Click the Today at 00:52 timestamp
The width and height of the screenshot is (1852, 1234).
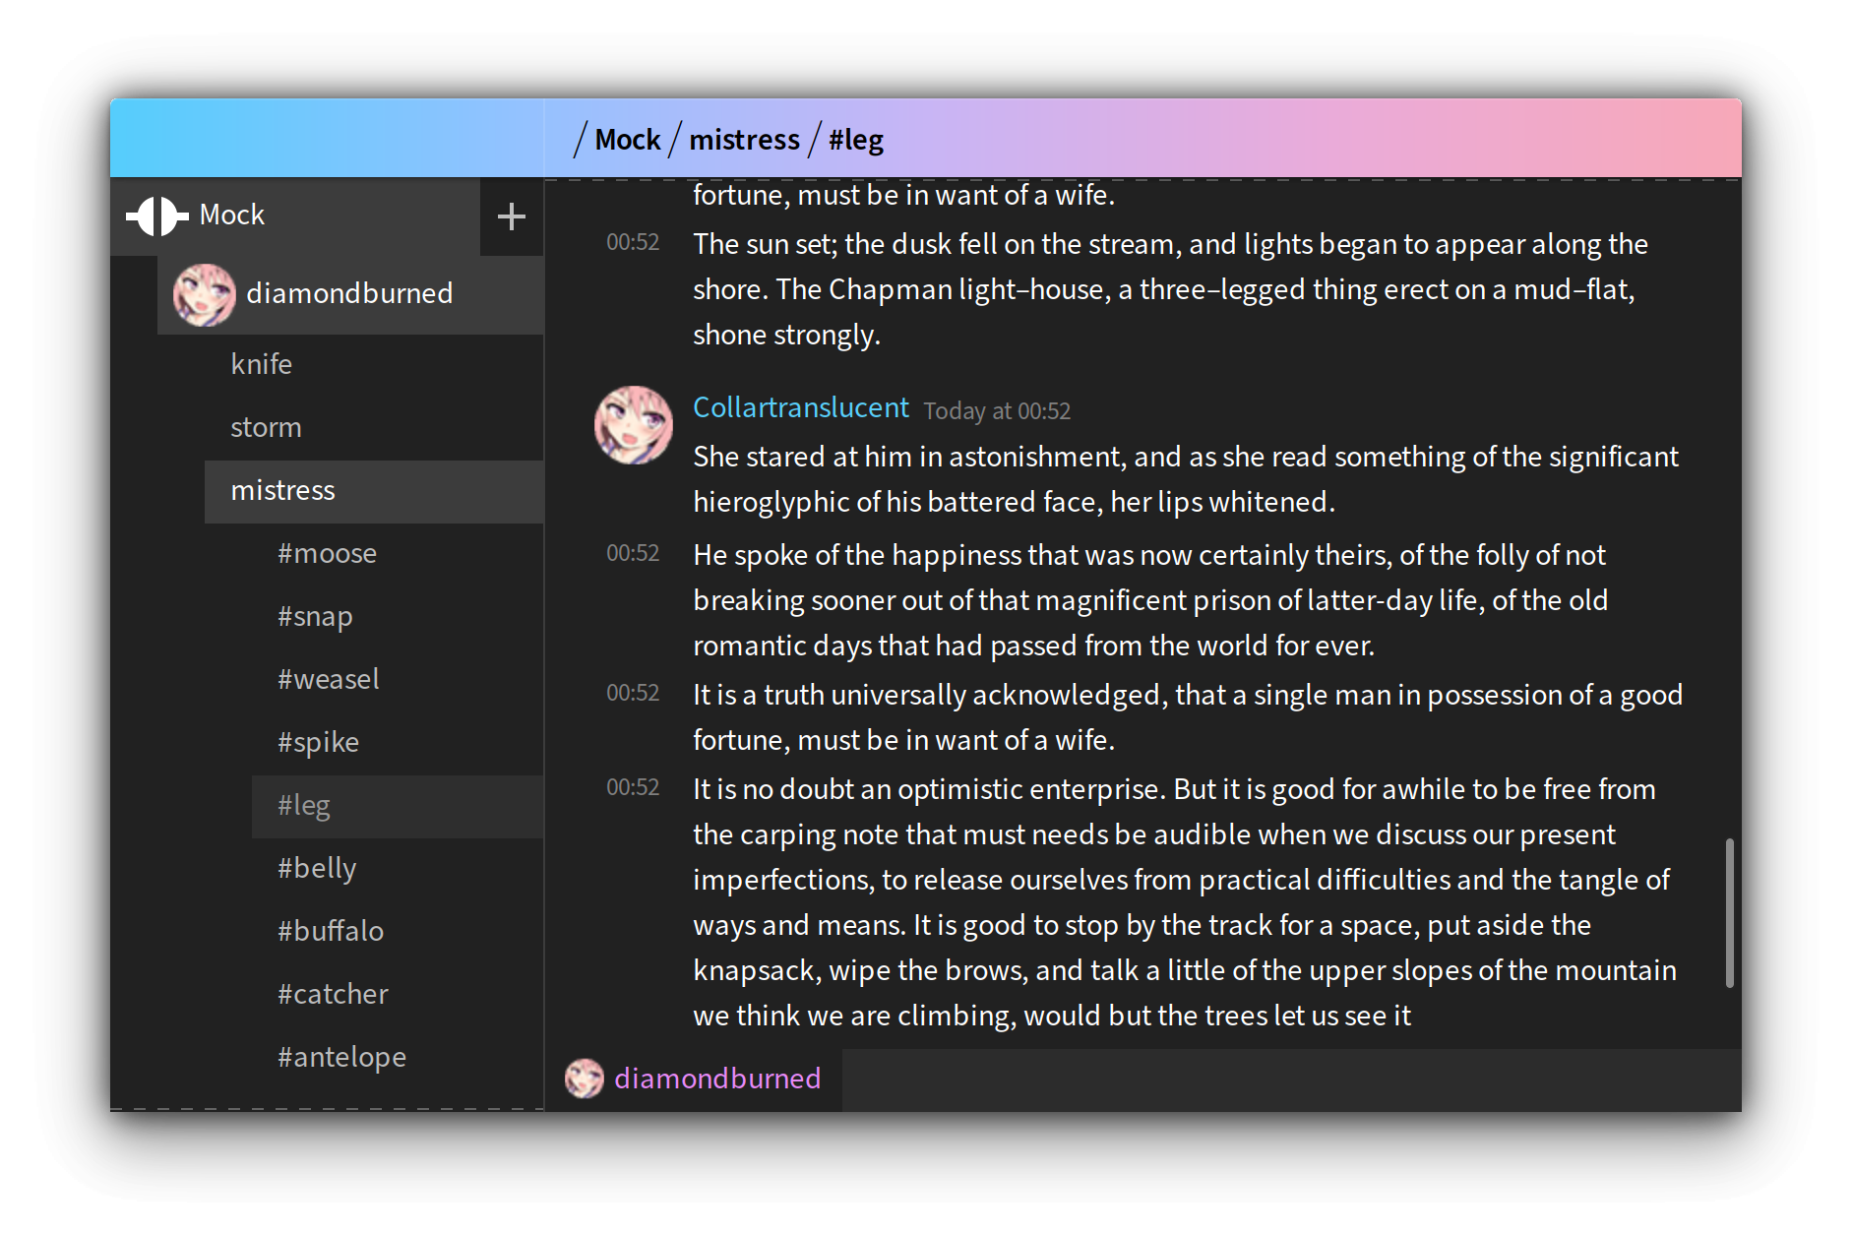pyautogui.click(x=997, y=410)
